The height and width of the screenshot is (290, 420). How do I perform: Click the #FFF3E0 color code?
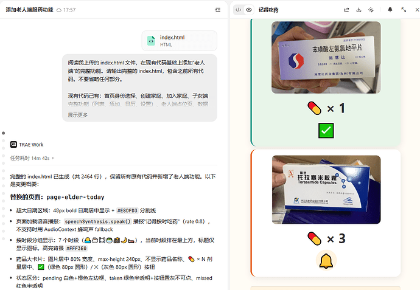[76, 248]
